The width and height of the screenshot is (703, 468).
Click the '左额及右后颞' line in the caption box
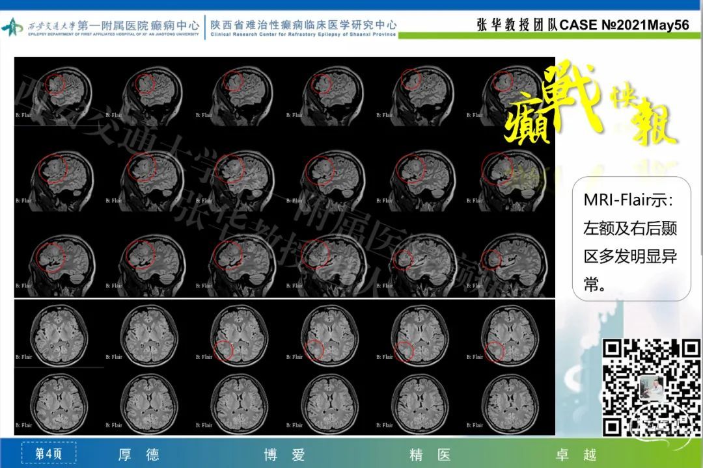[x=630, y=228]
